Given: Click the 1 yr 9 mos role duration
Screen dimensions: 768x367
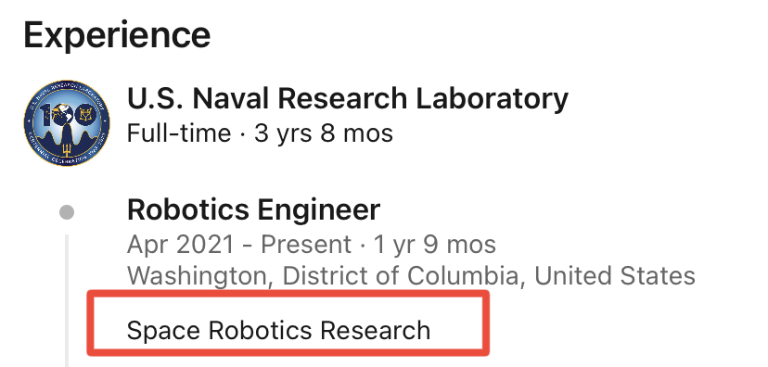Looking at the screenshot, I should tap(435, 244).
